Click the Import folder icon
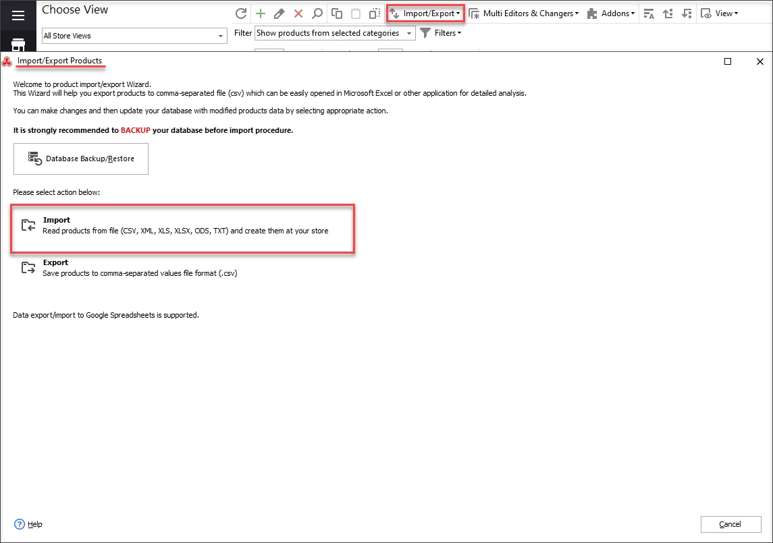773x543 pixels. [28, 225]
